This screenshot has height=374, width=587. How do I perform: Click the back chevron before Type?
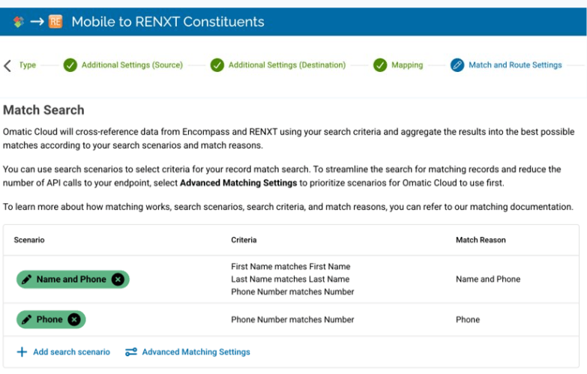(x=7, y=65)
